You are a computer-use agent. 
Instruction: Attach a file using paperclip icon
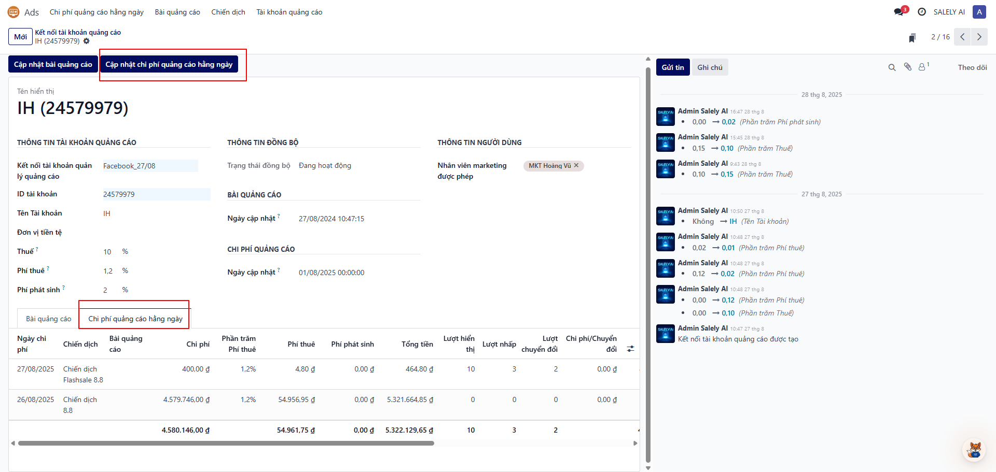coord(908,67)
